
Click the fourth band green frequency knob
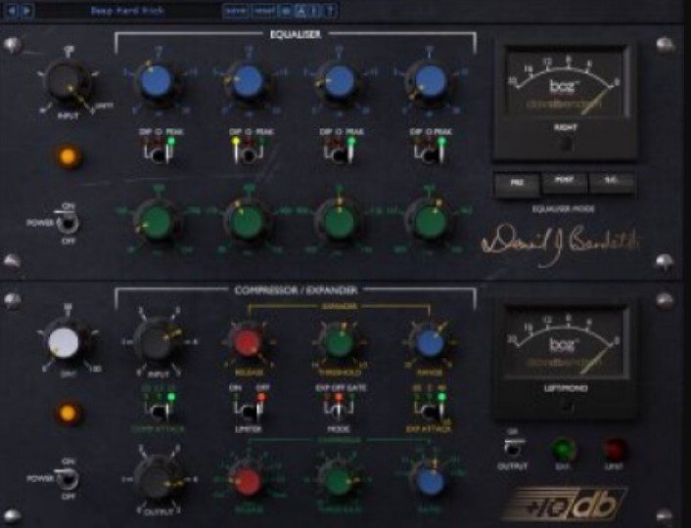pos(430,222)
